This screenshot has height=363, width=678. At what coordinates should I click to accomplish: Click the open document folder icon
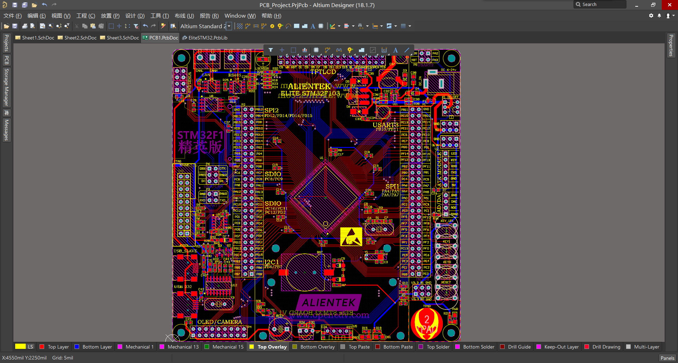pos(6,26)
